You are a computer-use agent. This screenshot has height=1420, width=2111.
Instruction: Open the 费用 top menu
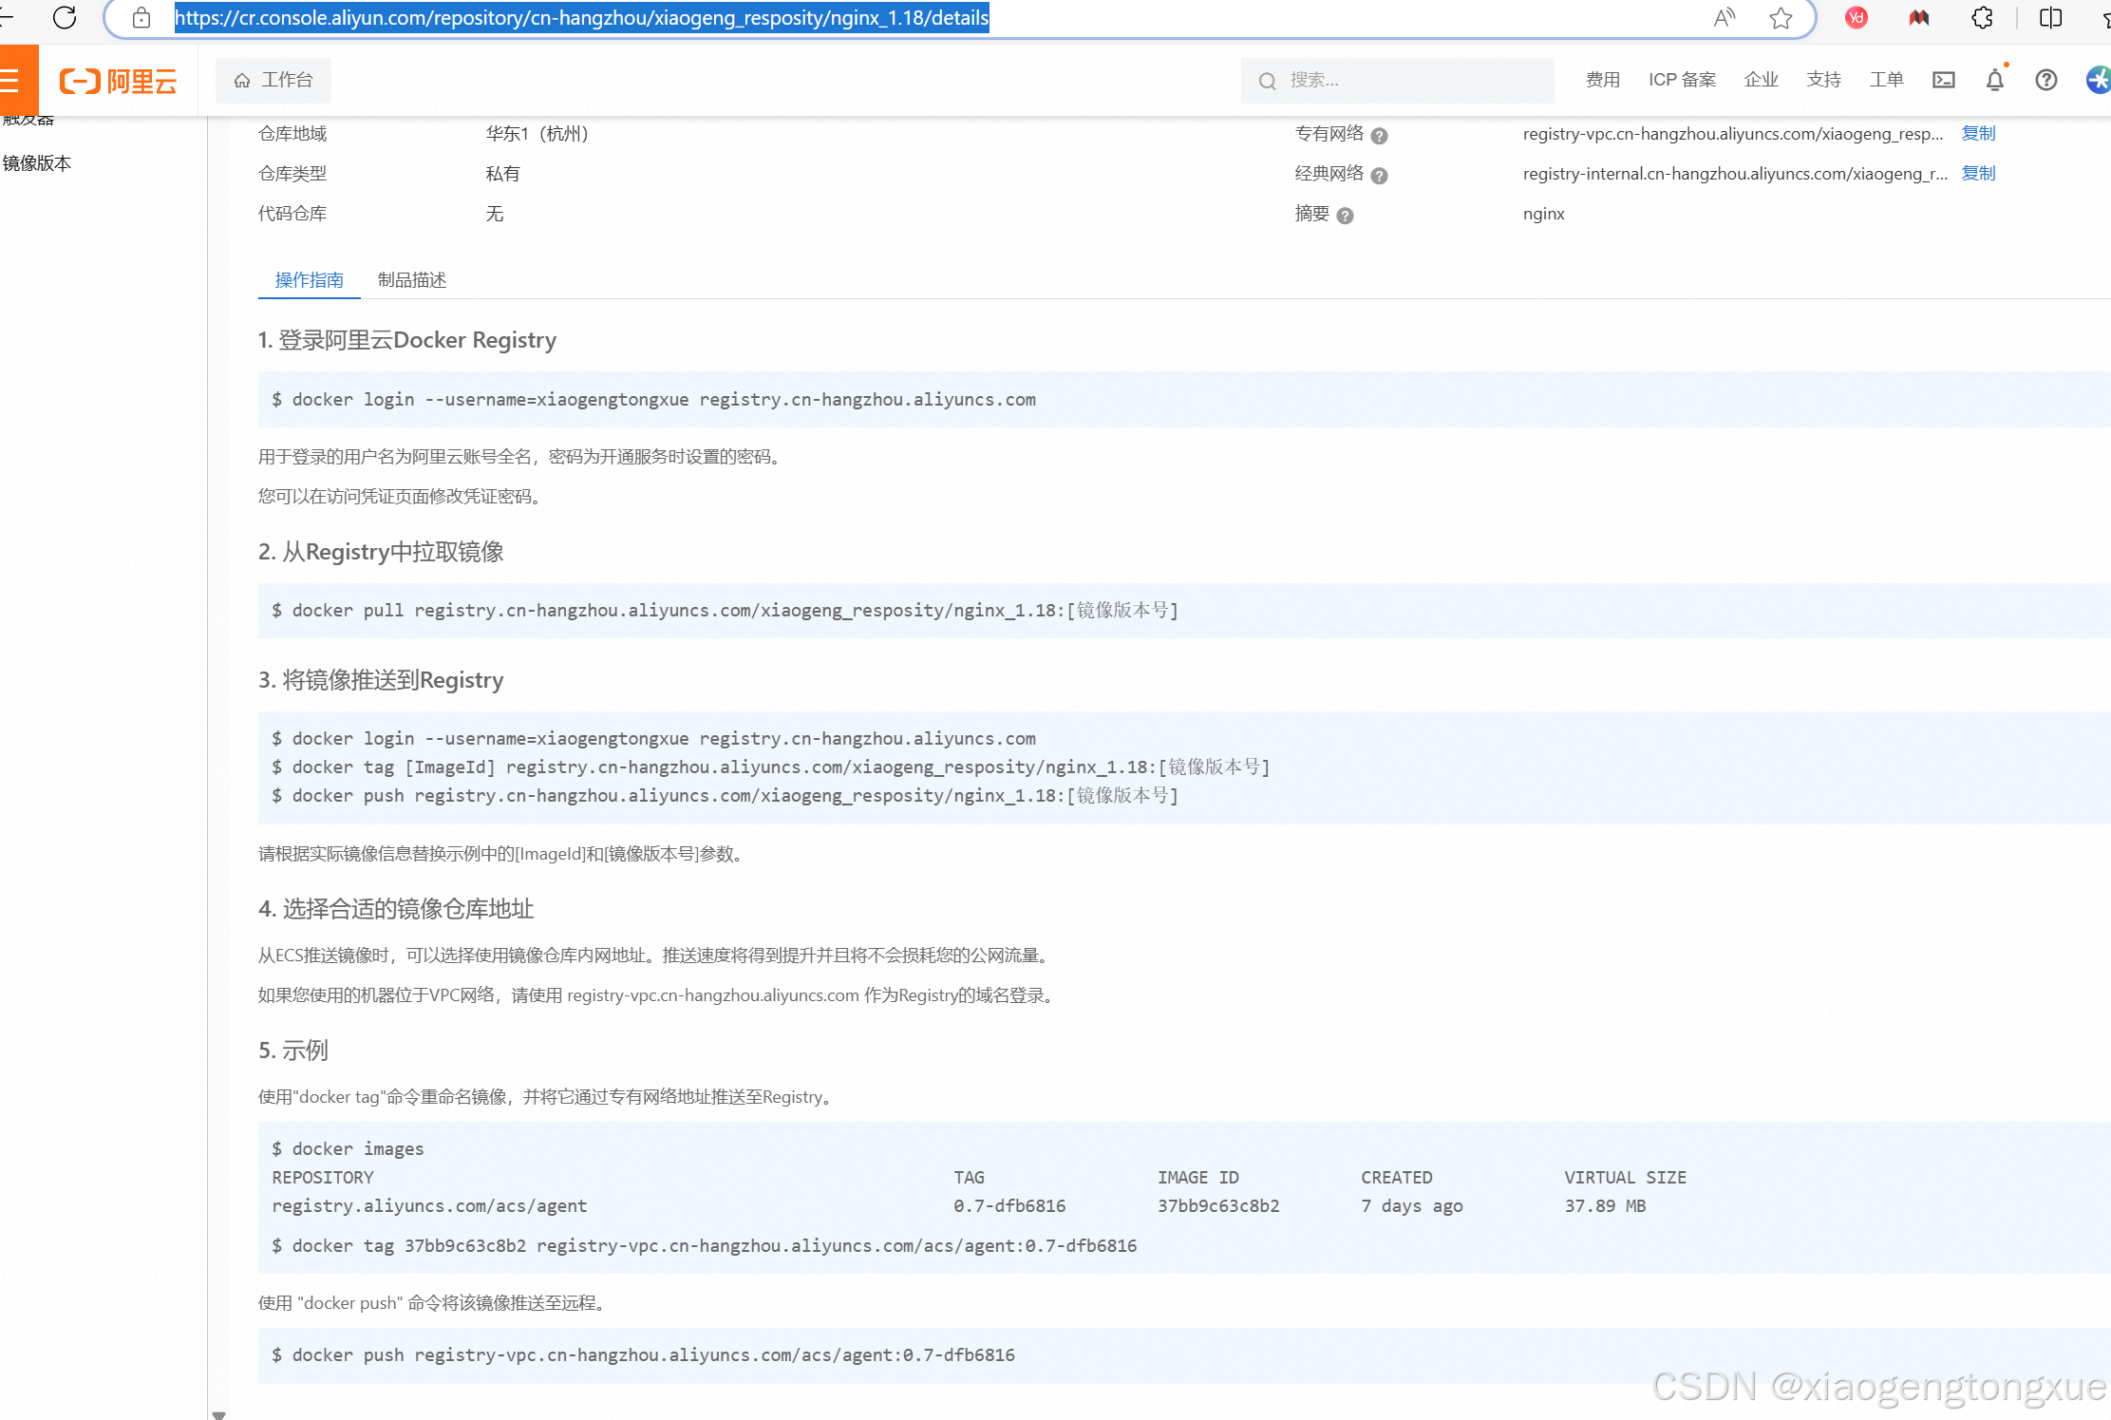(x=1602, y=81)
